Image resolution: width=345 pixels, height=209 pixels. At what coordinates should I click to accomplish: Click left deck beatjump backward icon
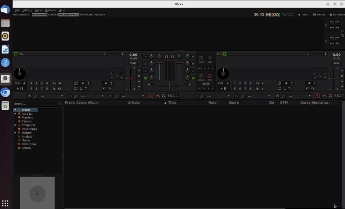coord(104,89)
